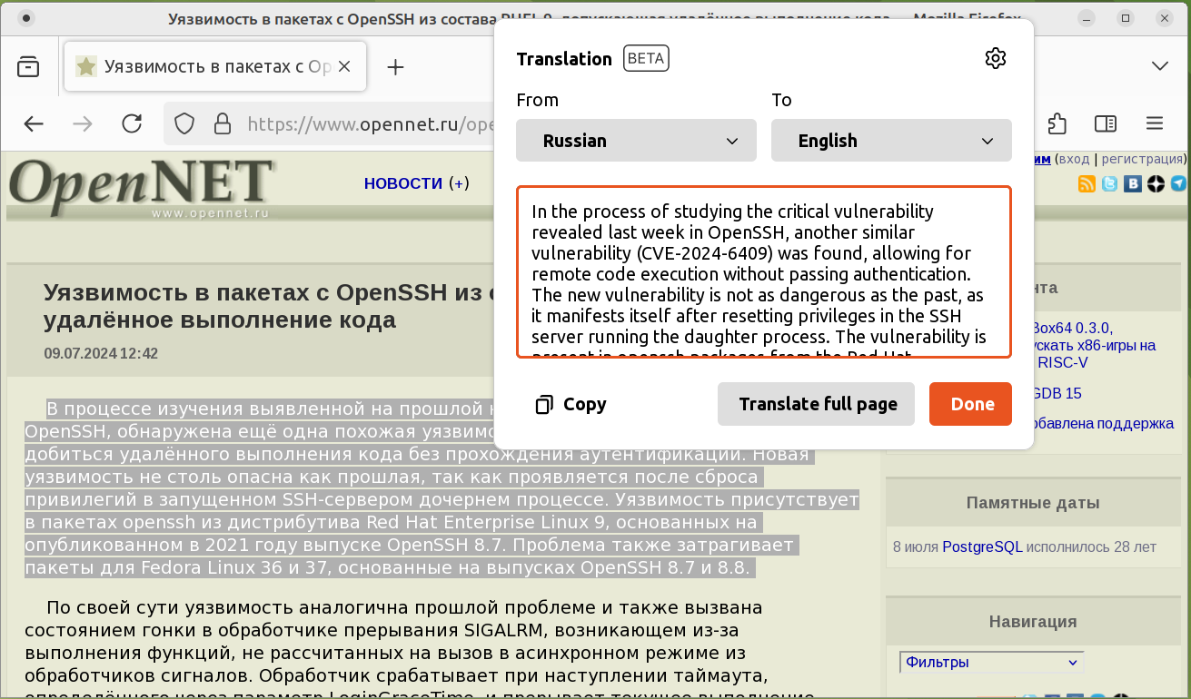The height and width of the screenshot is (699, 1191).
Task: Open the Firefox hamburger menu
Action: coord(1155,123)
